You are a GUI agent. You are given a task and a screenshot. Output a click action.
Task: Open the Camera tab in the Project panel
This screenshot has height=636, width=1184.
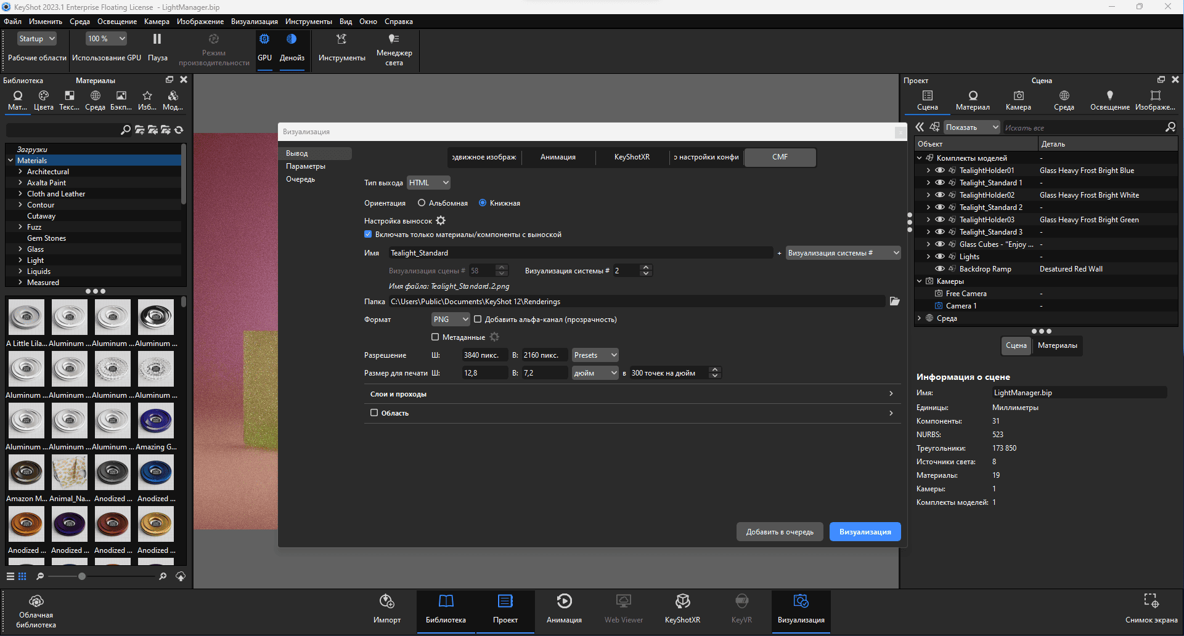tap(1018, 100)
